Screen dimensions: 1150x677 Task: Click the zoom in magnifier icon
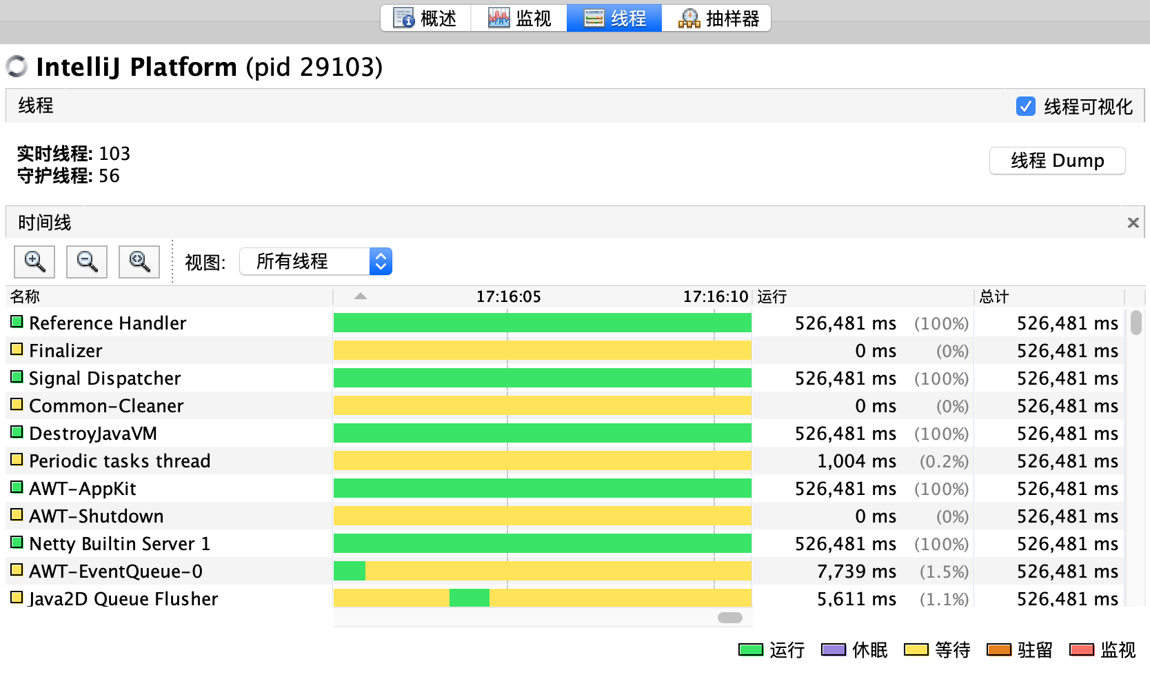[34, 262]
